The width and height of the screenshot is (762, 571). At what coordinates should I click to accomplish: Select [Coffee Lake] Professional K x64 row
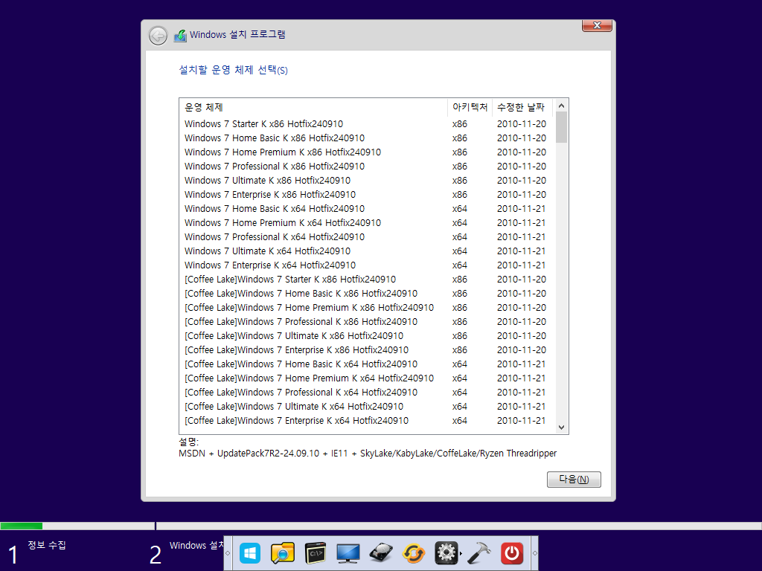(367, 392)
